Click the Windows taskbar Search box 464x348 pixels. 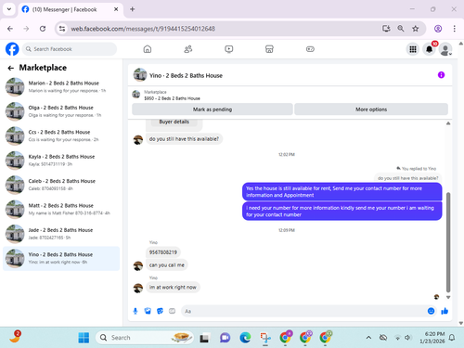[145, 338]
